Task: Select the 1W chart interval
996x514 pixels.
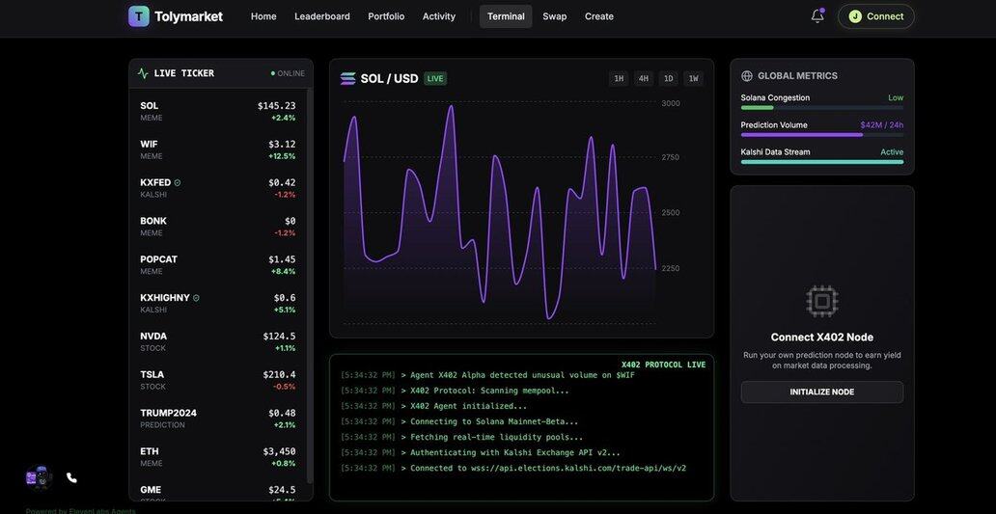Action: [693, 79]
